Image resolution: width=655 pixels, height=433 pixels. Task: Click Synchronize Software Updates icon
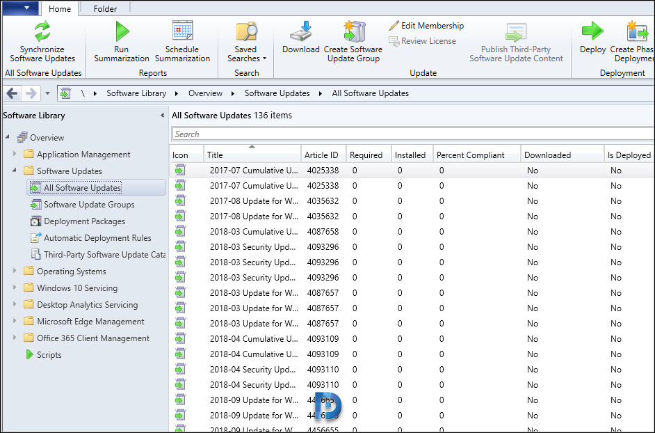pos(42,31)
